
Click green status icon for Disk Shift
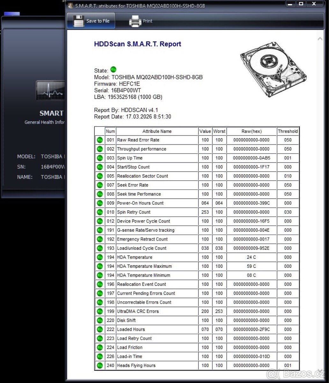100,320
